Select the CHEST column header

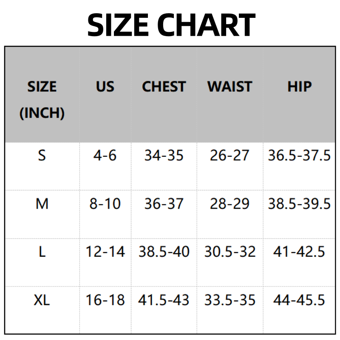[164, 87]
